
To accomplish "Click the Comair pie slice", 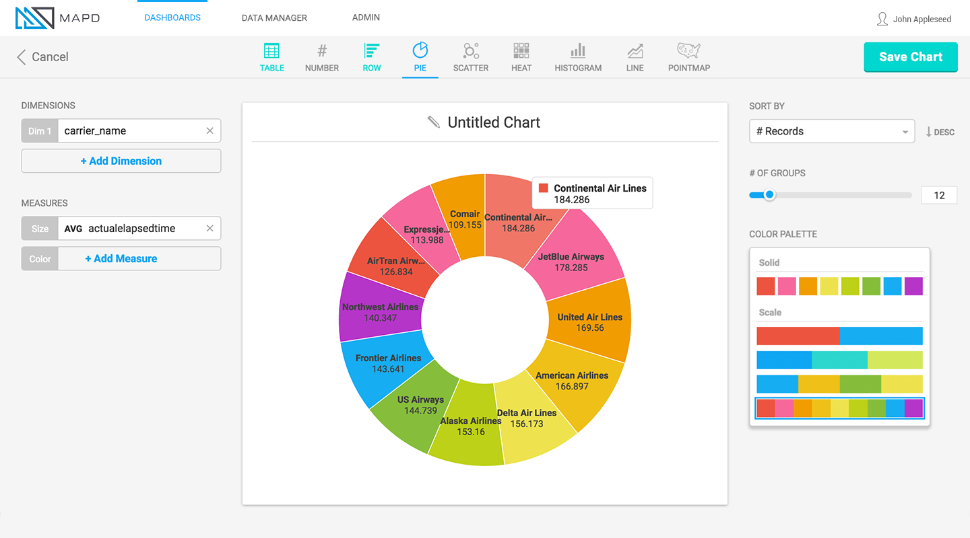I will pyautogui.click(x=461, y=219).
